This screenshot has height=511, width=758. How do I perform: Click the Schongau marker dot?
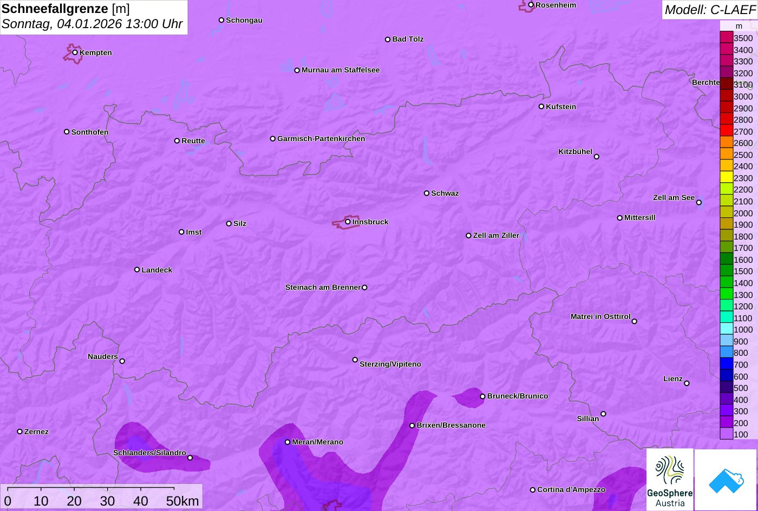coord(221,20)
